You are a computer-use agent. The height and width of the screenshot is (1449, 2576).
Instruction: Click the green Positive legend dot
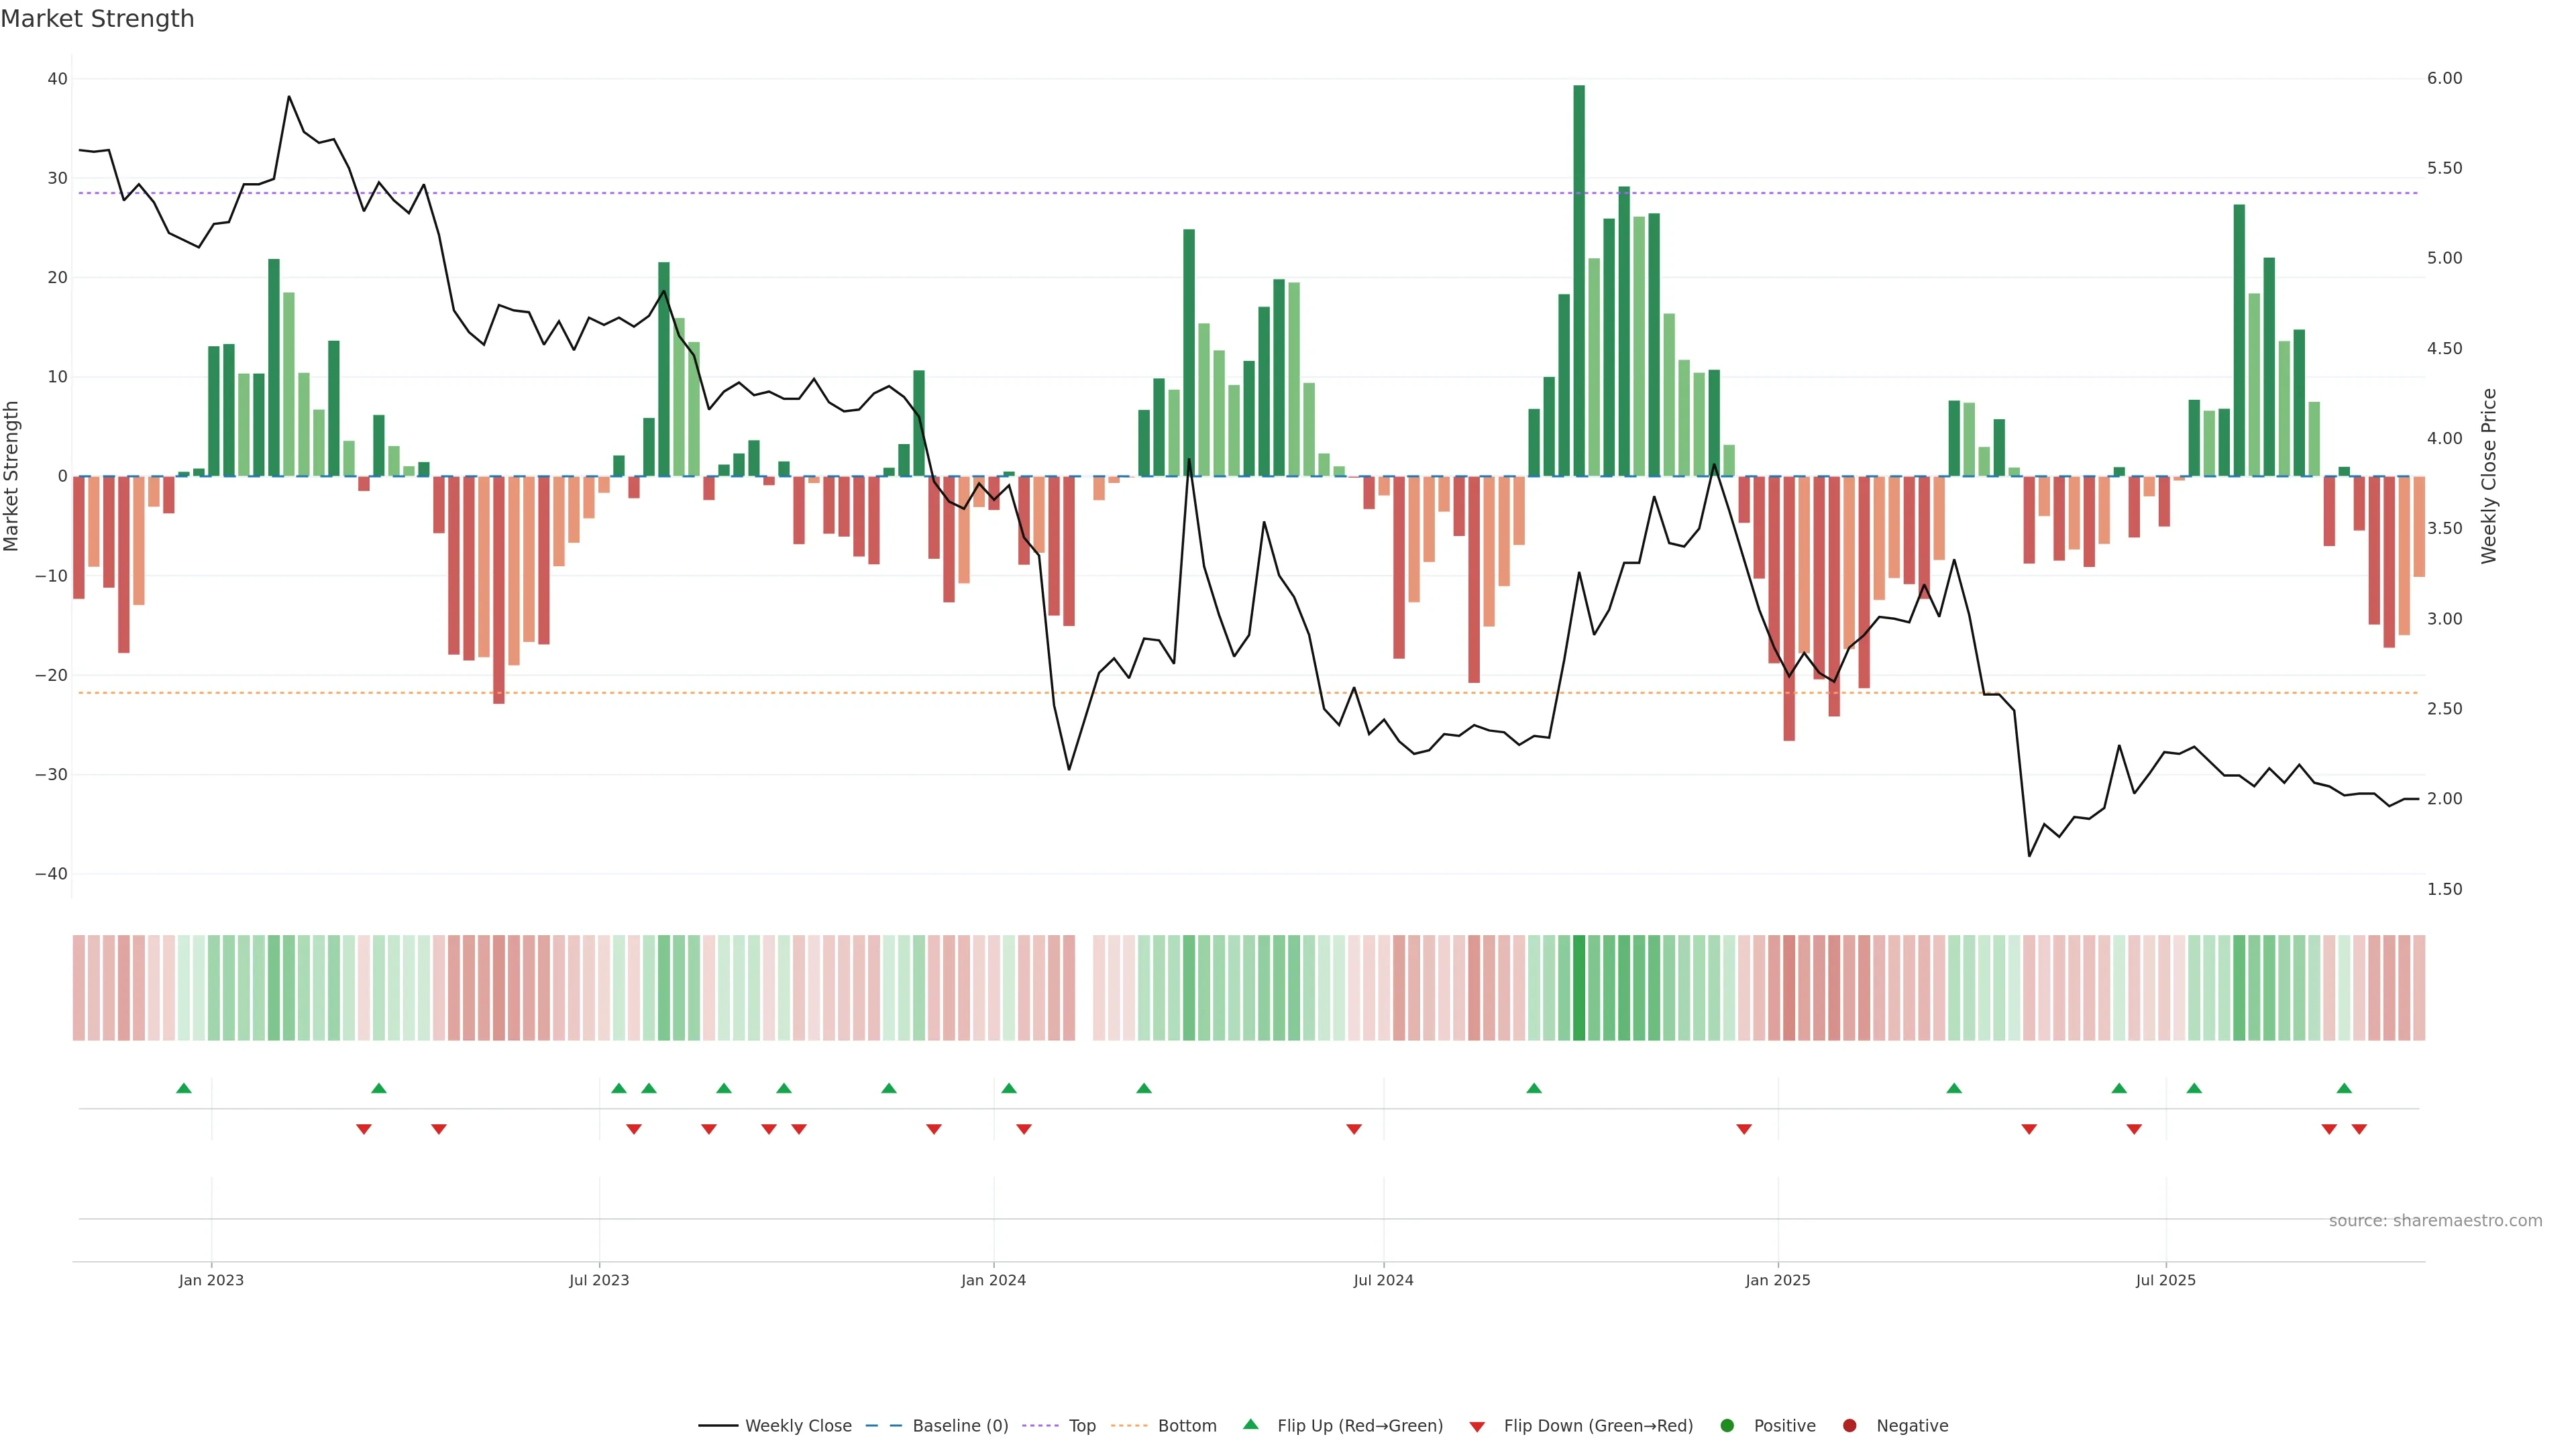click(x=1727, y=1425)
